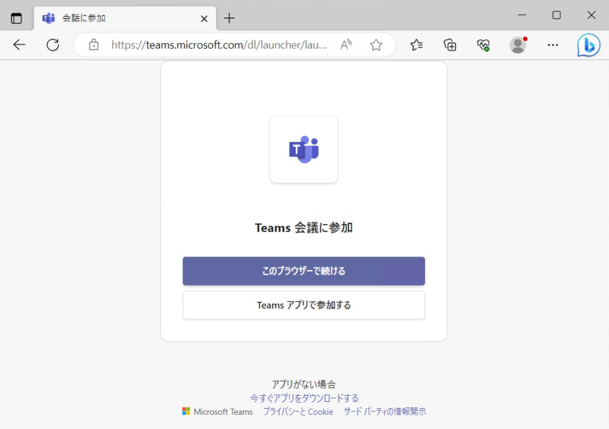Go back to previous page
Screen dimensions: 609x429
pyautogui.click(x=19, y=45)
